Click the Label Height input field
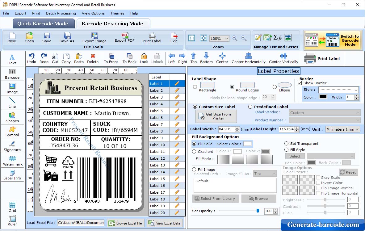The height and width of the screenshot is (231, 365). 287,129
